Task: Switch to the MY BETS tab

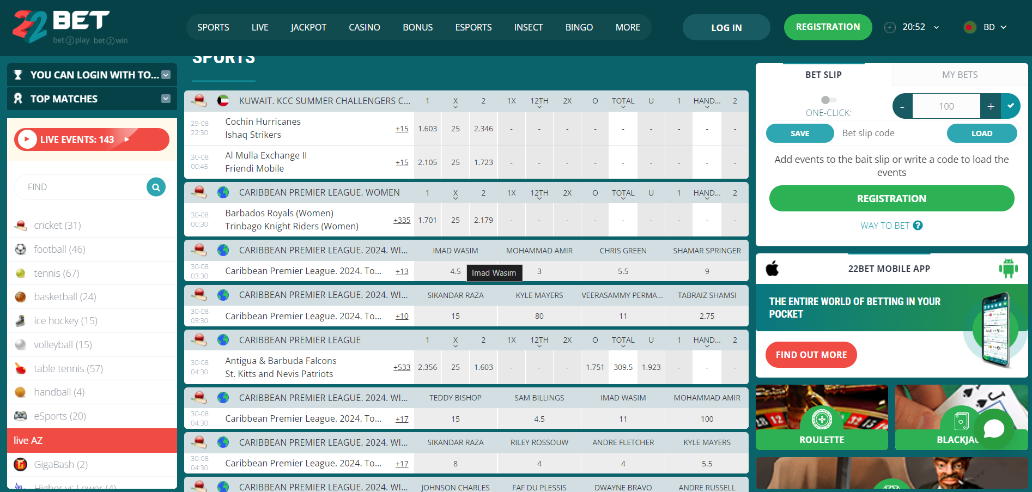Action: (960, 75)
